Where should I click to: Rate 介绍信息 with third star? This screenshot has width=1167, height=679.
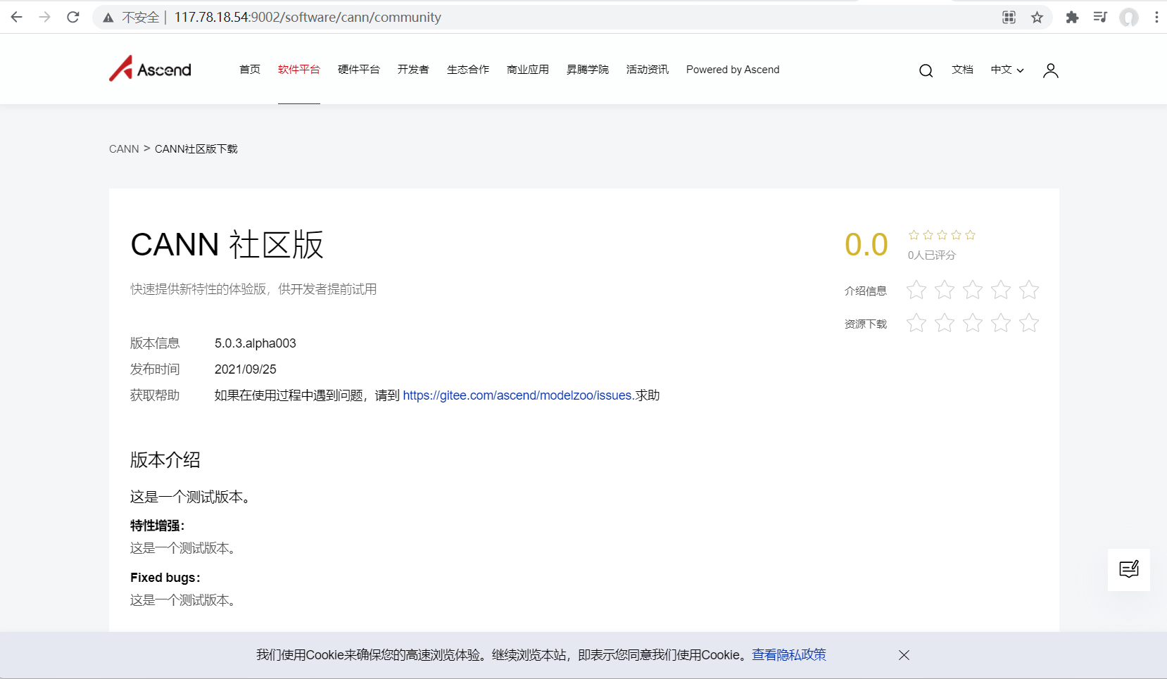[x=973, y=290]
